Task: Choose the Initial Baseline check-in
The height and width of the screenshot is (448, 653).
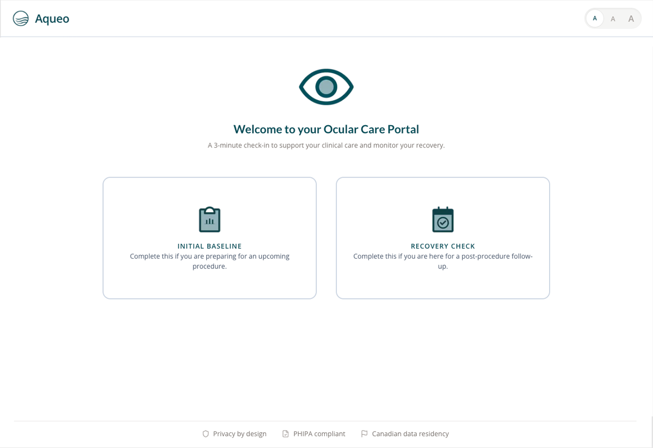Action: tap(210, 238)
